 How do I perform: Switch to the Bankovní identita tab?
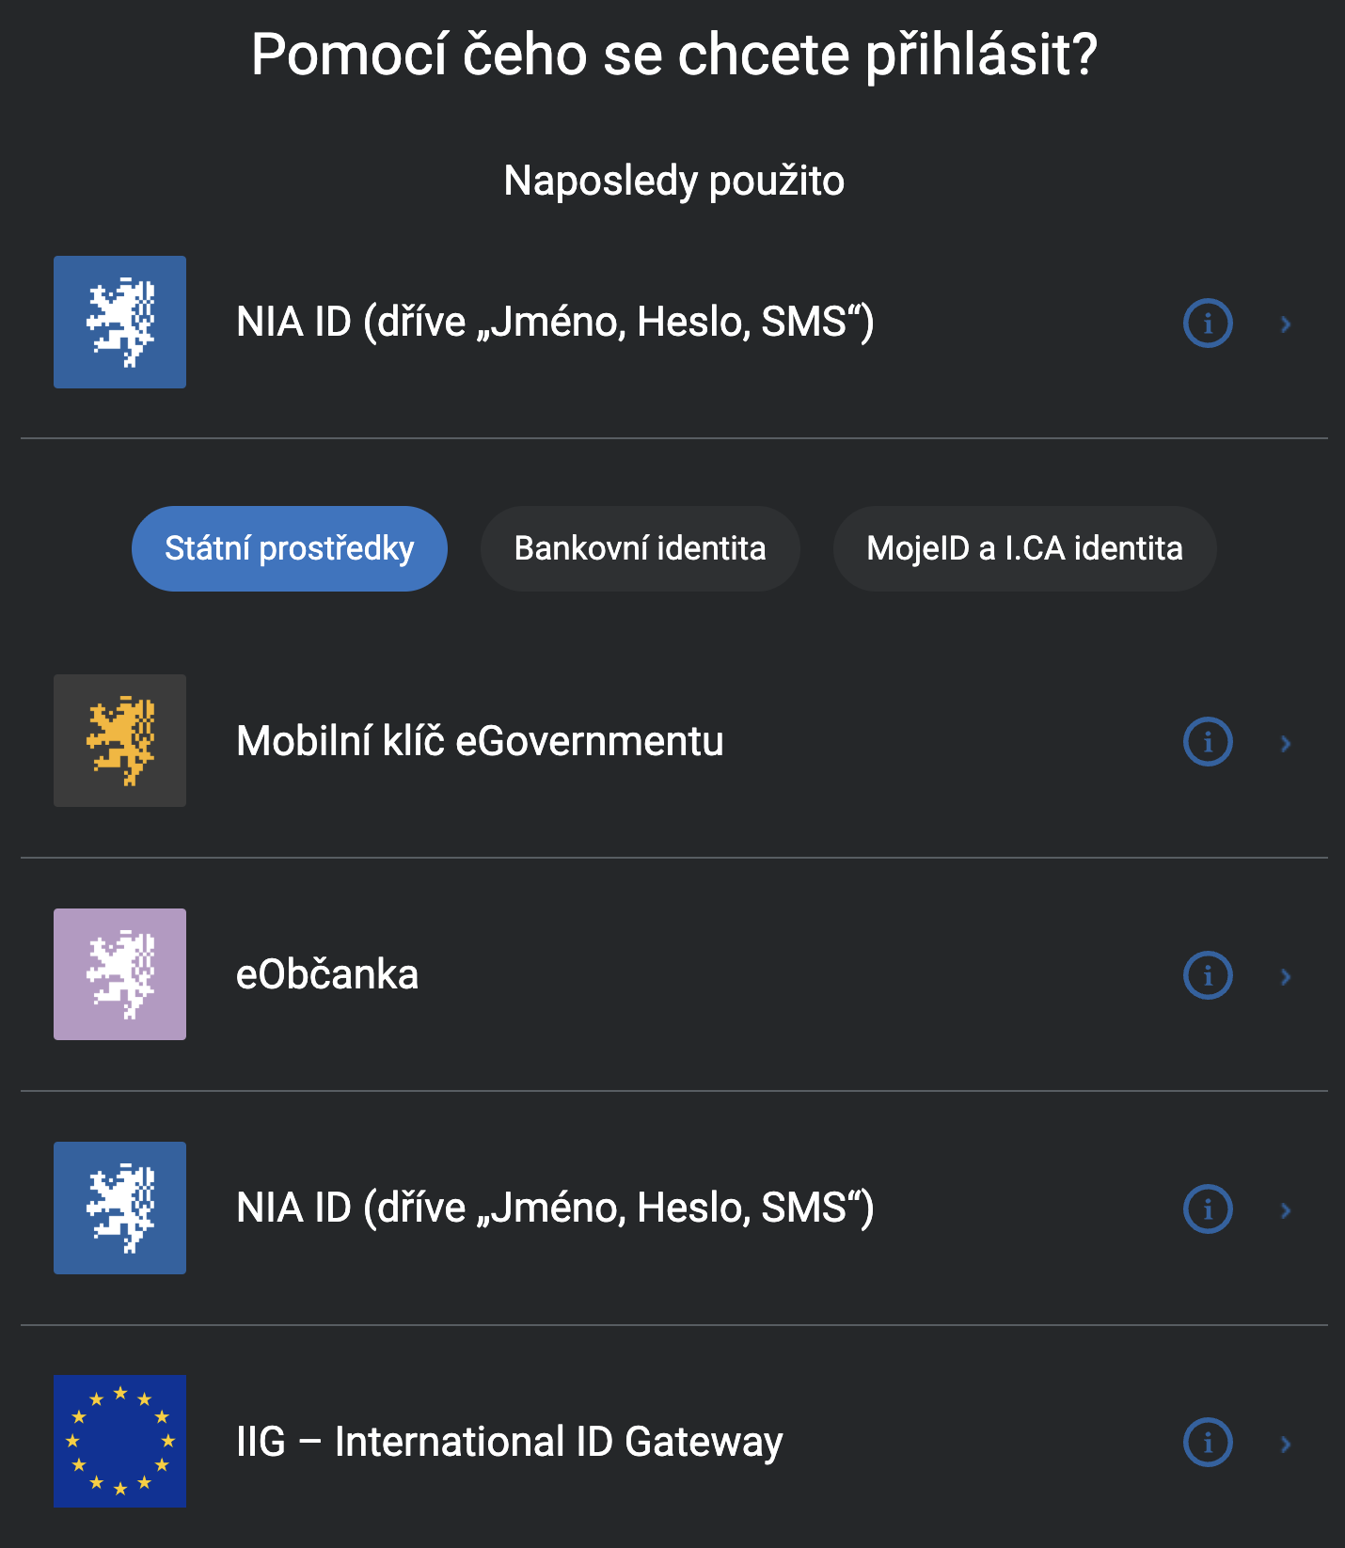click(640, 549)
